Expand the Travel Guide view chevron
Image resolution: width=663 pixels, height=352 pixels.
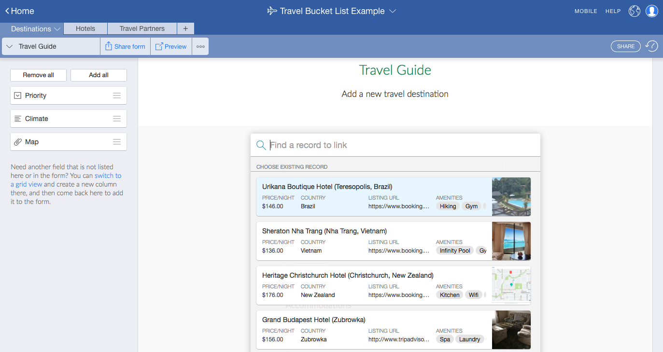(9, 46)
